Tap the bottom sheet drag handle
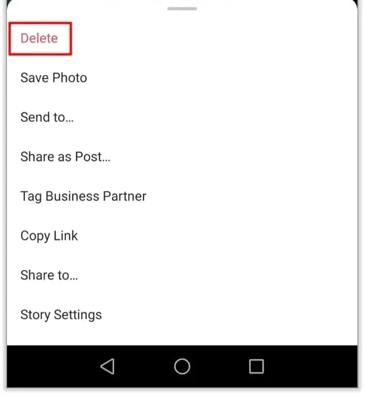 tap(182, 9)
